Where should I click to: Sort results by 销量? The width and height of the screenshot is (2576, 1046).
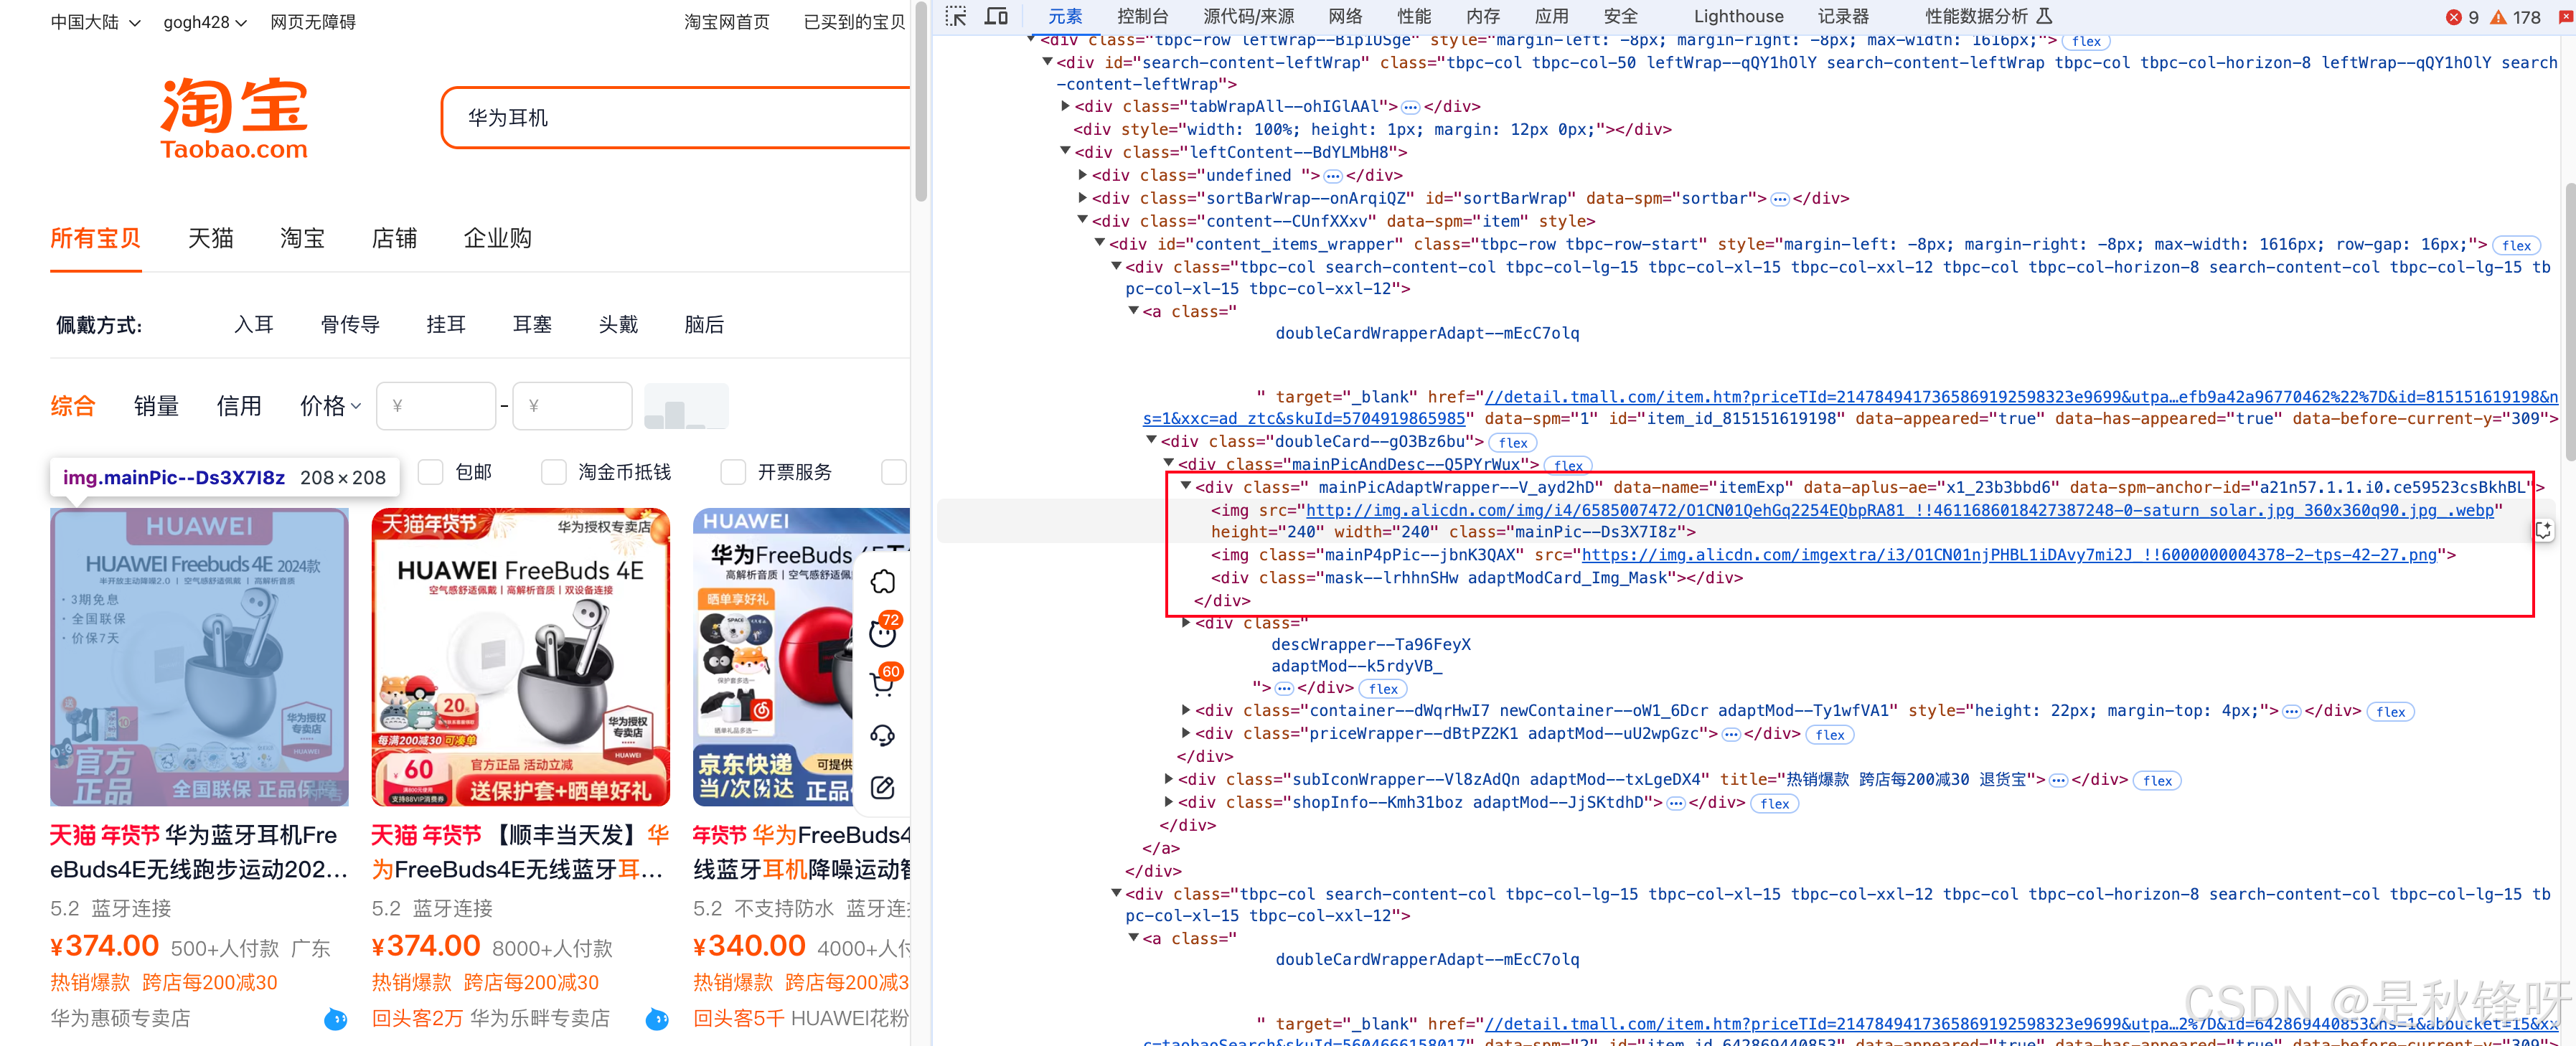pos(157,406)
